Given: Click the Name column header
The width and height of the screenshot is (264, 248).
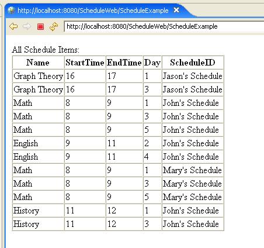Looking at the screenshot, I should pyautogui.click(x=38, y=63).
